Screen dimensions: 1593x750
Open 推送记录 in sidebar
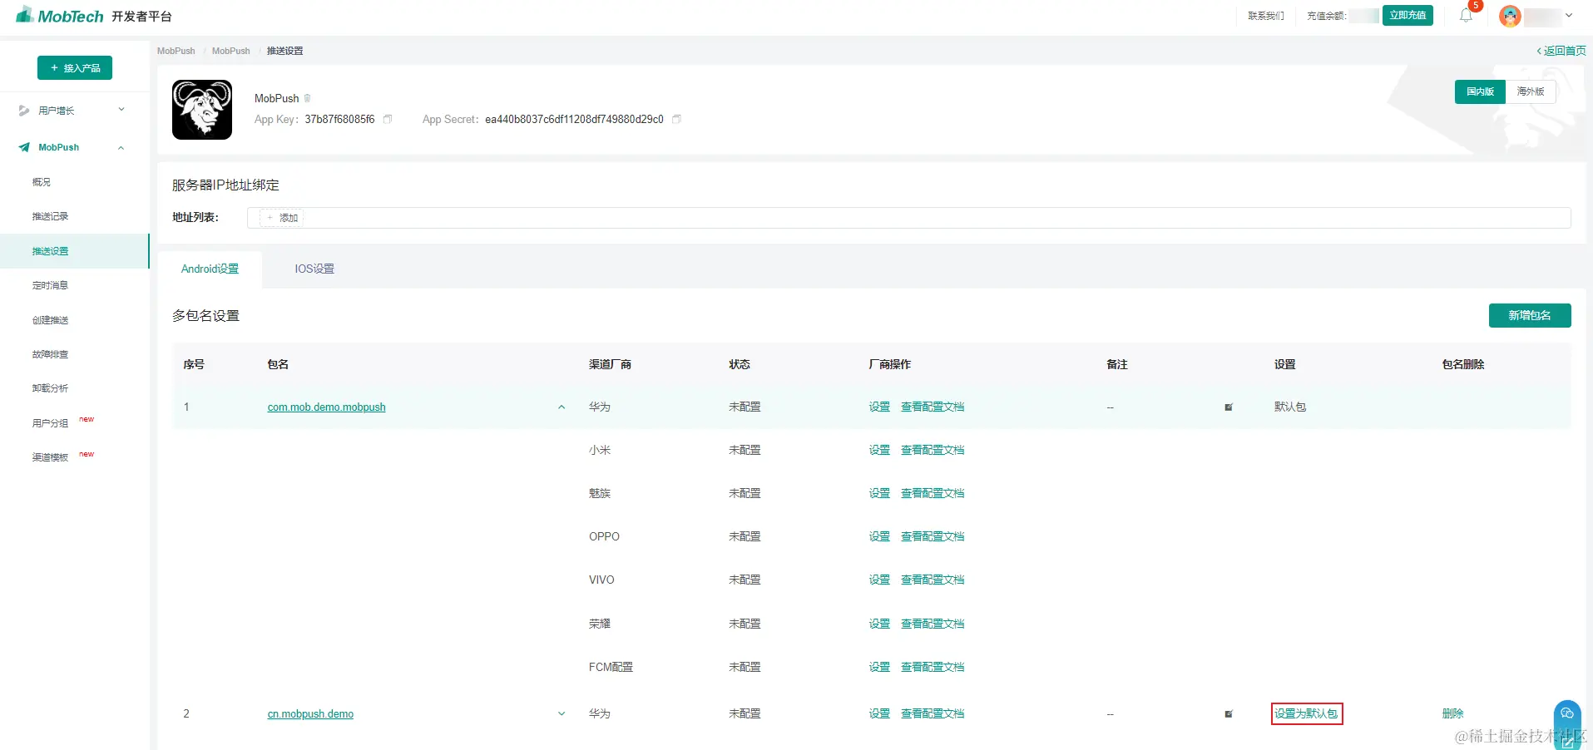50,216
